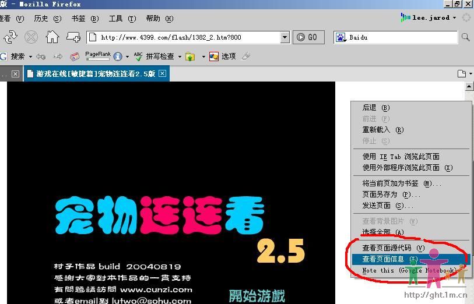Click into the URL address field

click(187, 37)
